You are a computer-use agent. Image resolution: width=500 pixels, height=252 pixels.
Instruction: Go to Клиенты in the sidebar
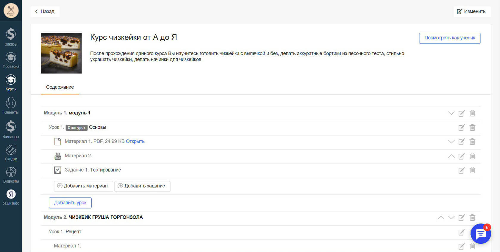point(11,105)
